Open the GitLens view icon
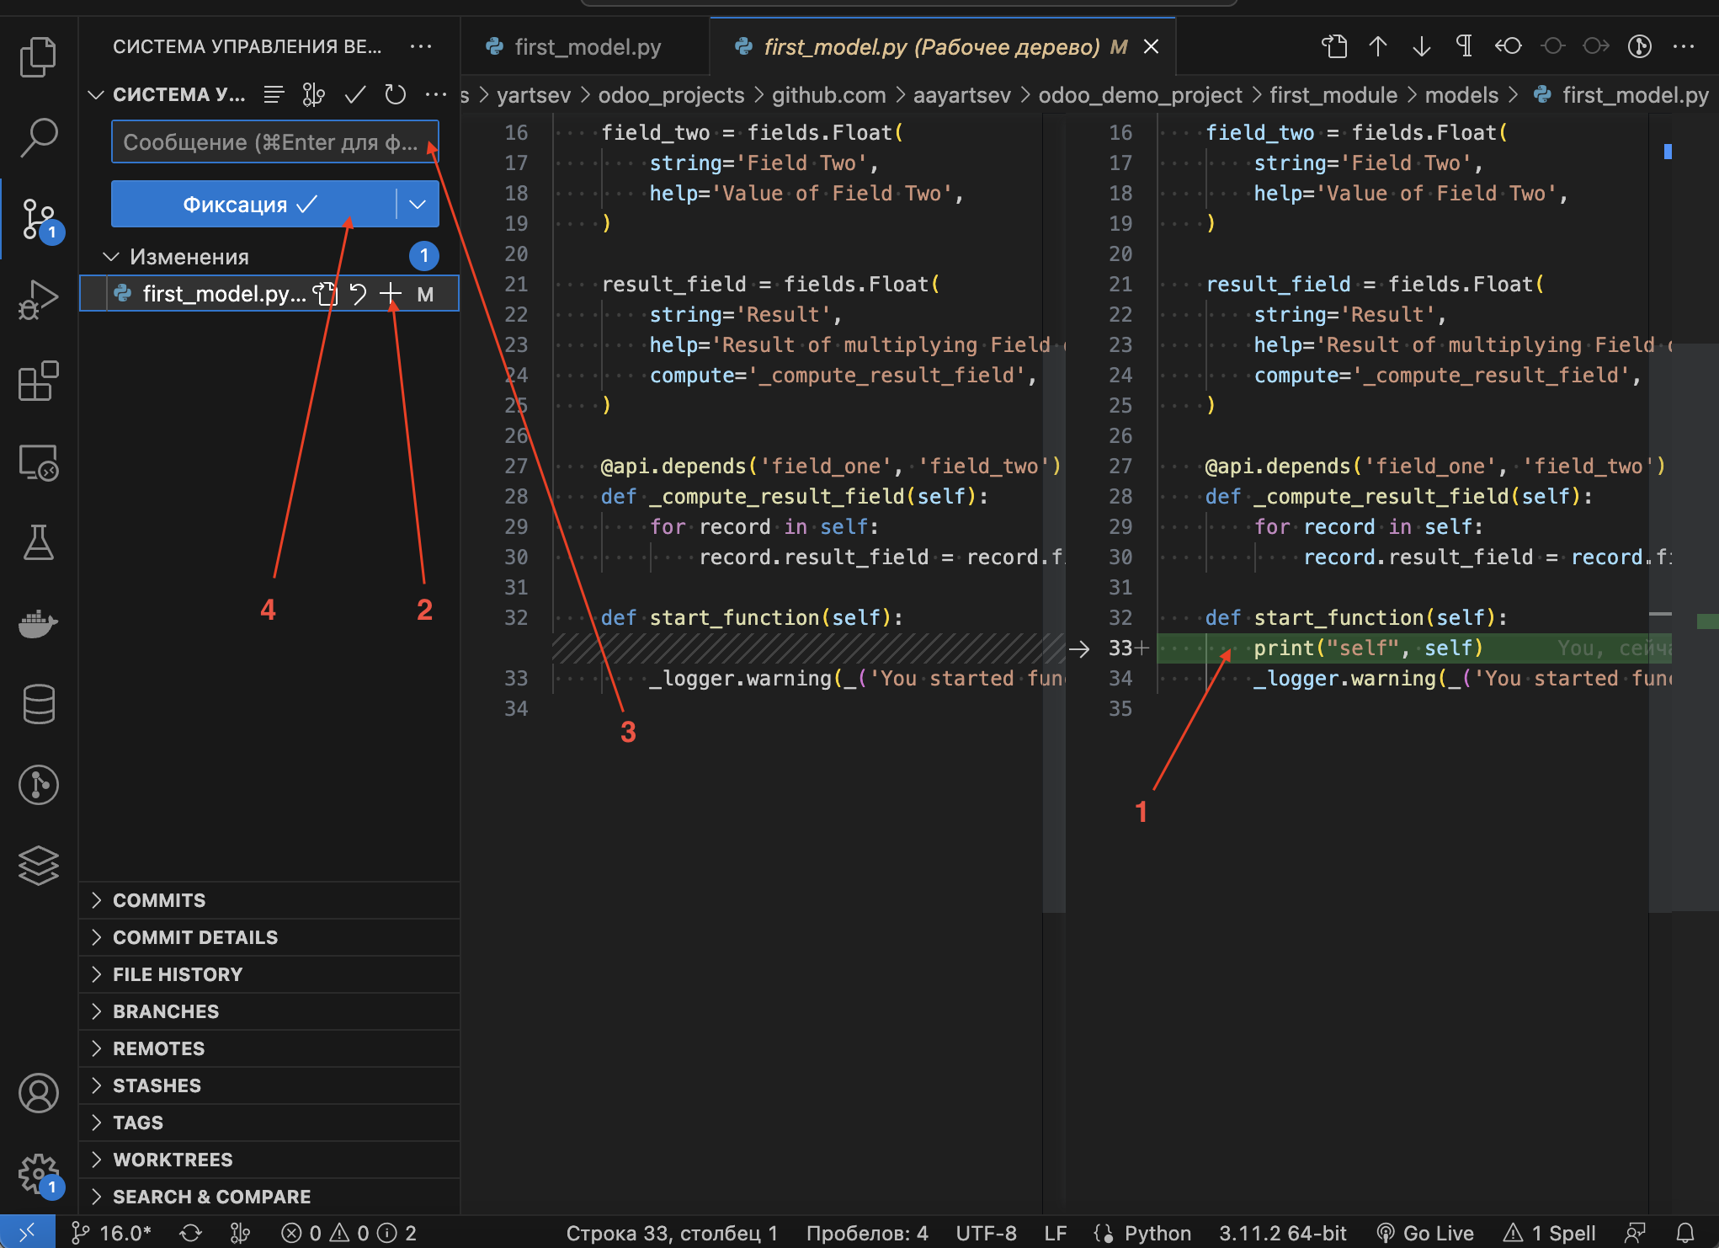 (x=38, y=785)
